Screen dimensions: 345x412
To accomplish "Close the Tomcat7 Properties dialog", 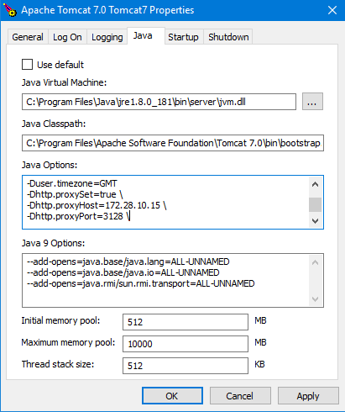I will [x=332, y=10].
